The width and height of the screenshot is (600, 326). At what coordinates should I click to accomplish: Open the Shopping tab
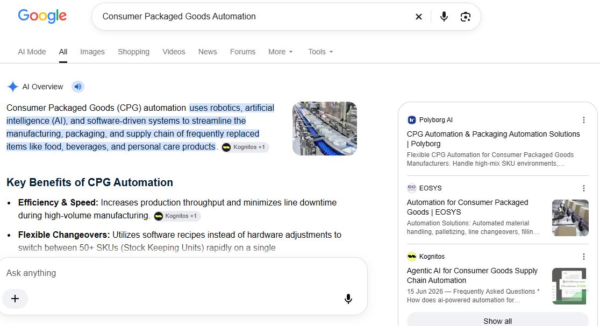(133, 52)
